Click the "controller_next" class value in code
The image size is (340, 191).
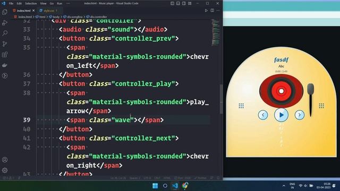point(143,138)
